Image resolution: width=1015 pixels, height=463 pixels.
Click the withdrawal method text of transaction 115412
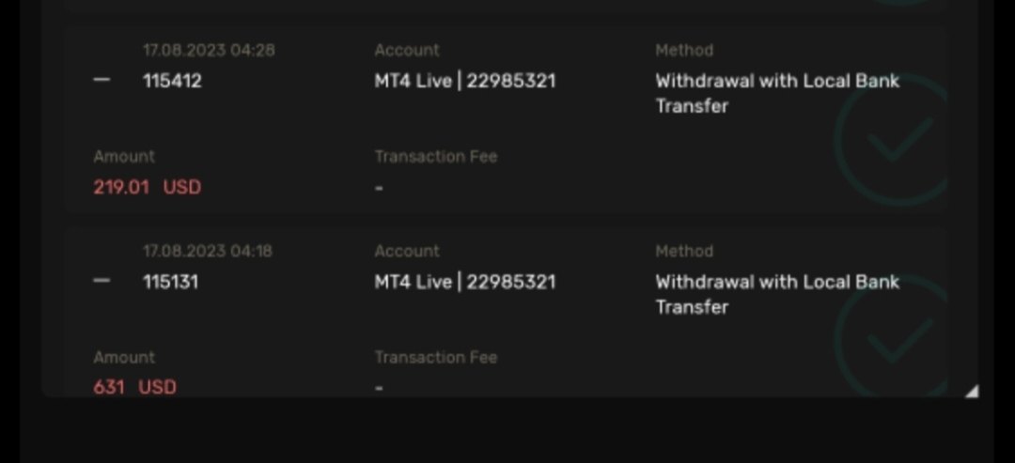776,93
